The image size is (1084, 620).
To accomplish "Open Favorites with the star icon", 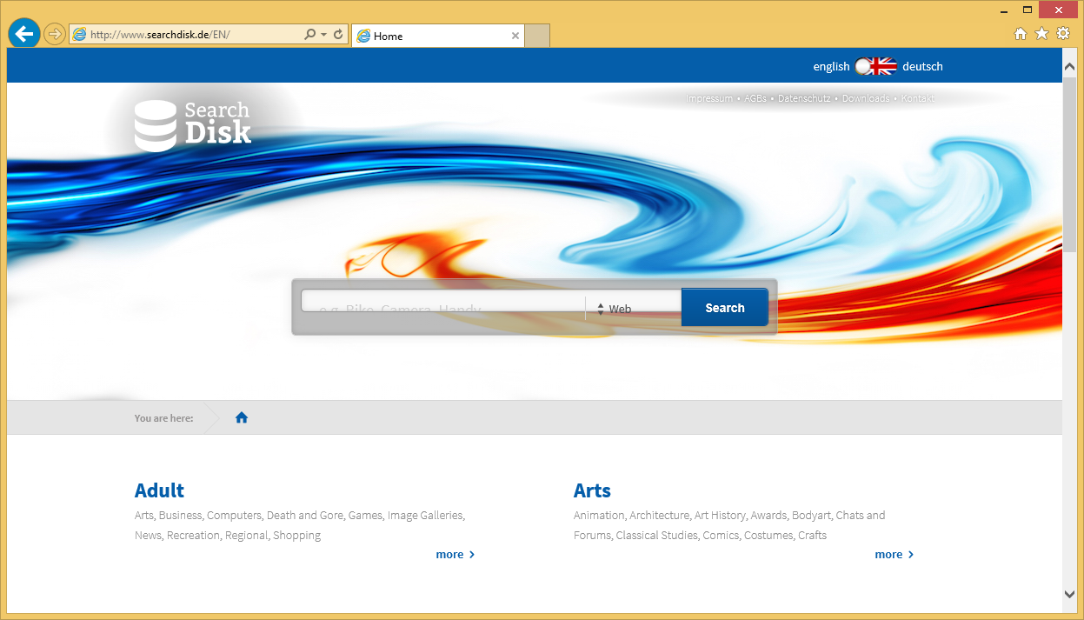I will point(1041,32).
